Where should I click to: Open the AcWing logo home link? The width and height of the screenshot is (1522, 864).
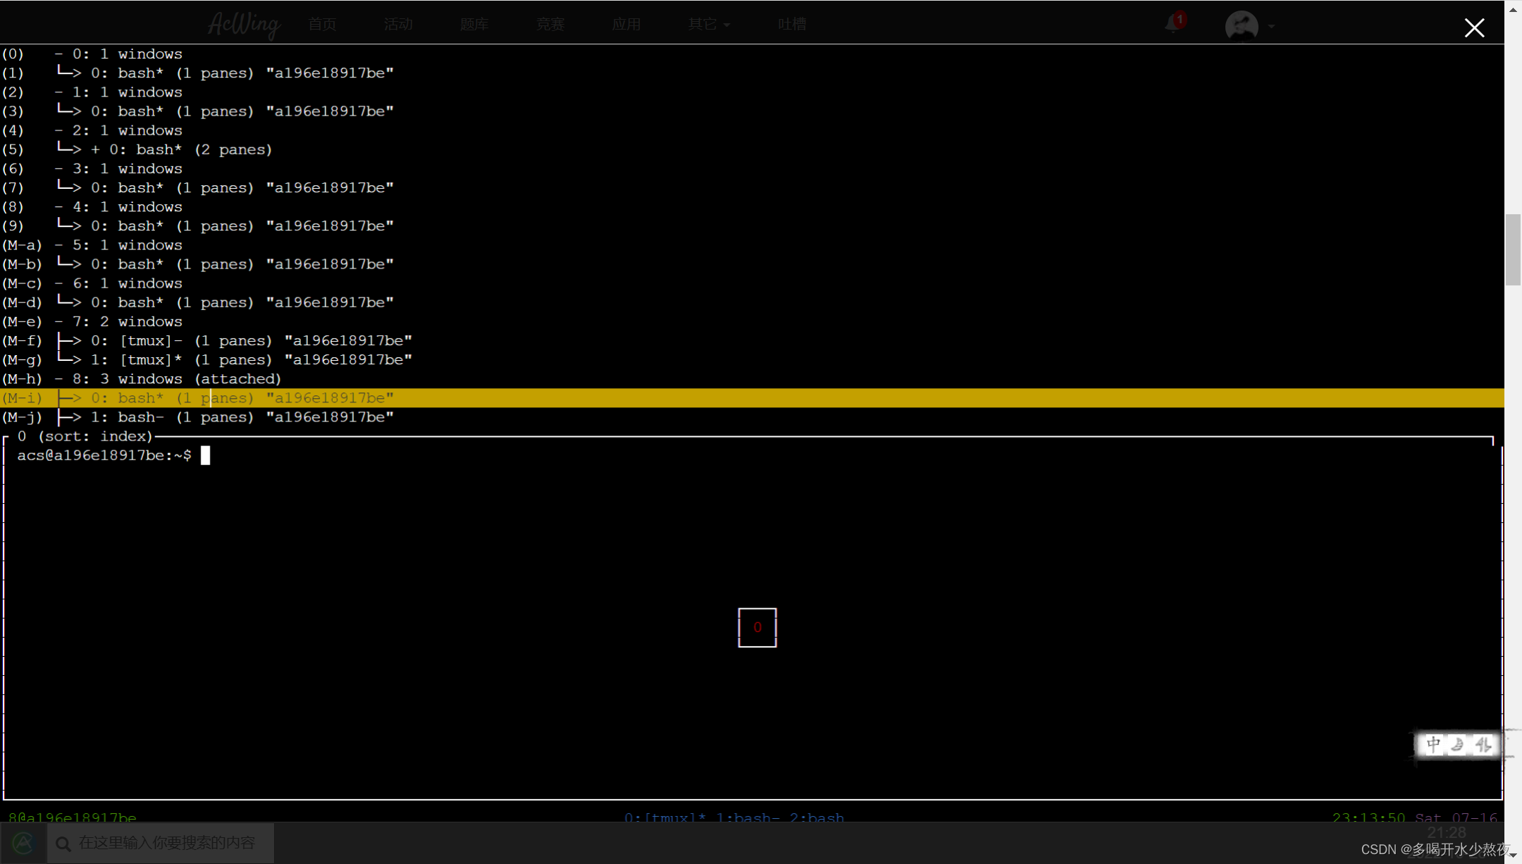[x=244, y=25]
